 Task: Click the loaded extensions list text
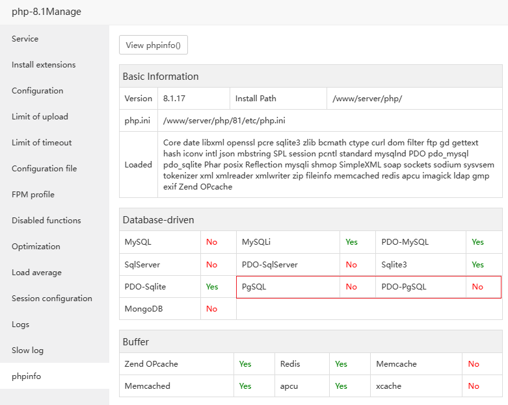point(328,165)
